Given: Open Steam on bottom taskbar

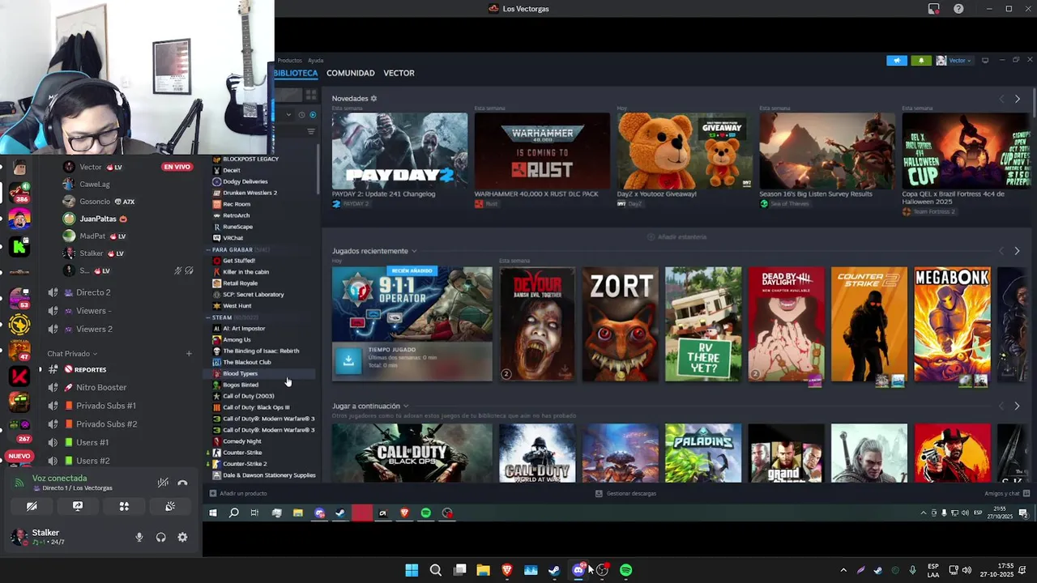Looking at the screenshot, I should [554, 570].
